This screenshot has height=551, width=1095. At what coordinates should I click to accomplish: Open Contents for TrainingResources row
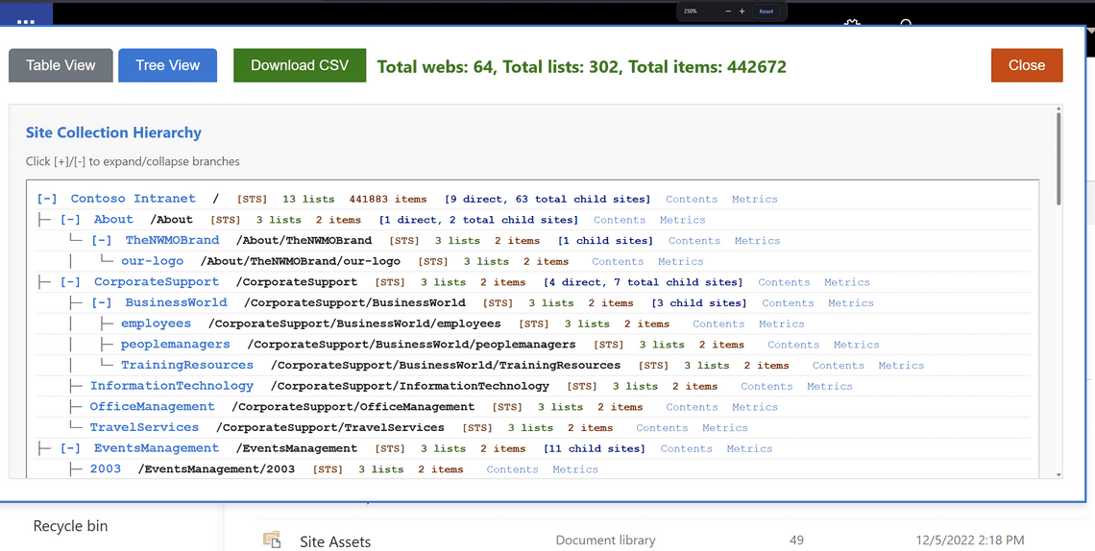tap(838, 366)
